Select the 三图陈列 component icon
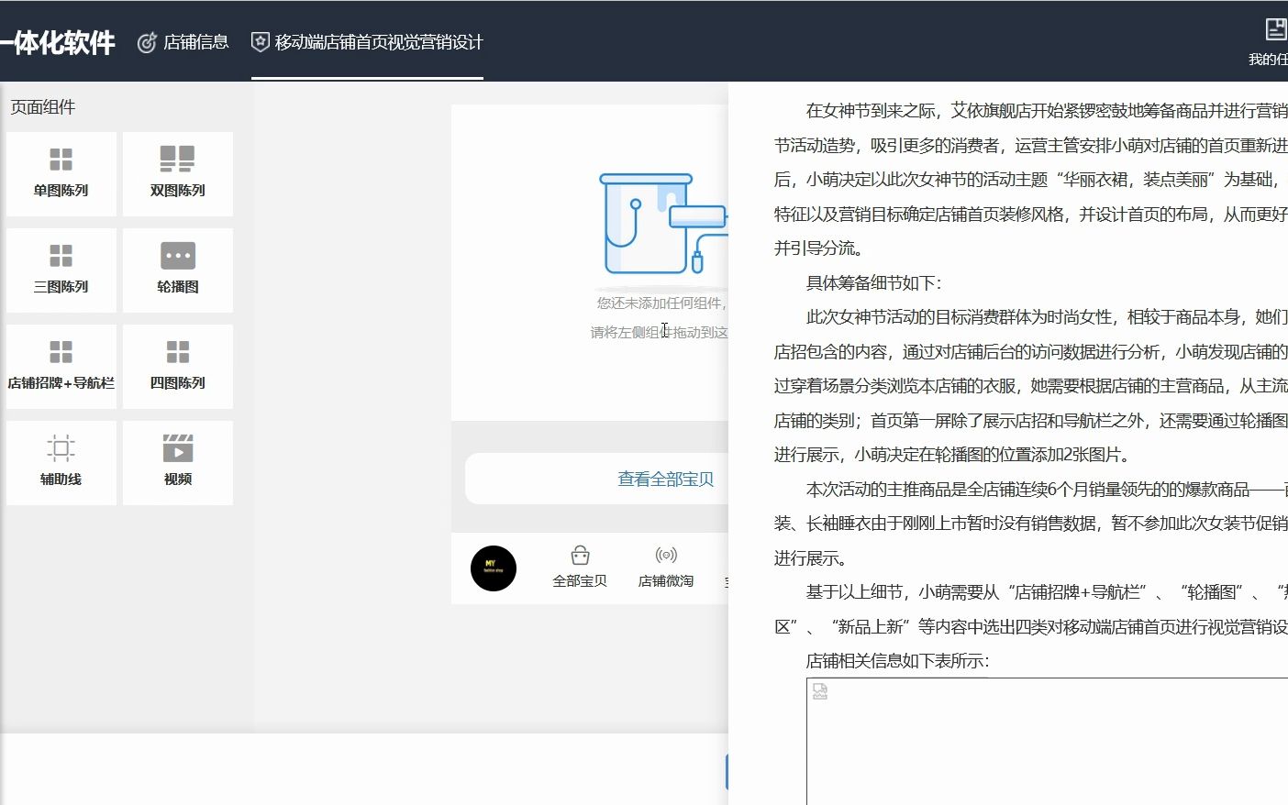1288x805 pixels. 61,254
